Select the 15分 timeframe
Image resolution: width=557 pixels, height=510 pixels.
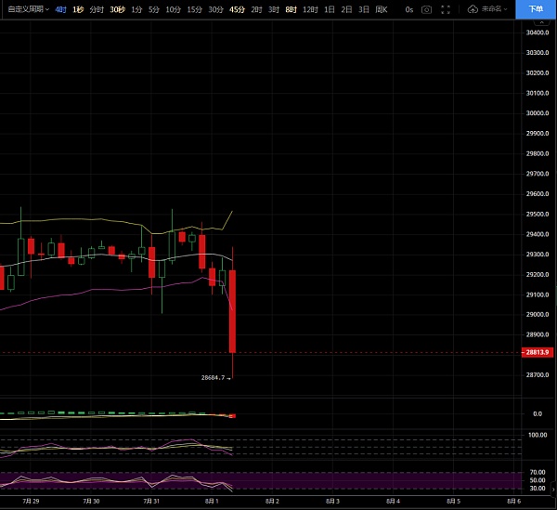[x=195, y=9]
